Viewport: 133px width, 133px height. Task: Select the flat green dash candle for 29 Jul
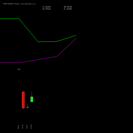pyautogui.click(x=19, y=69)
